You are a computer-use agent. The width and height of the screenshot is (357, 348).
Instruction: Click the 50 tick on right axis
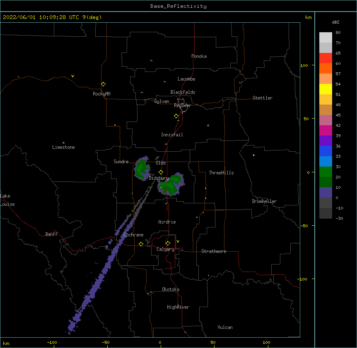[306, 119]
